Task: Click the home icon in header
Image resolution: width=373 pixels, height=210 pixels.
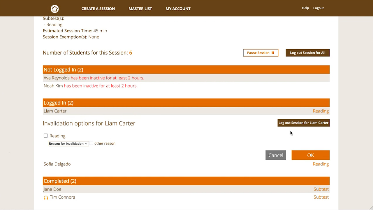Action: [x=54, y=9]
